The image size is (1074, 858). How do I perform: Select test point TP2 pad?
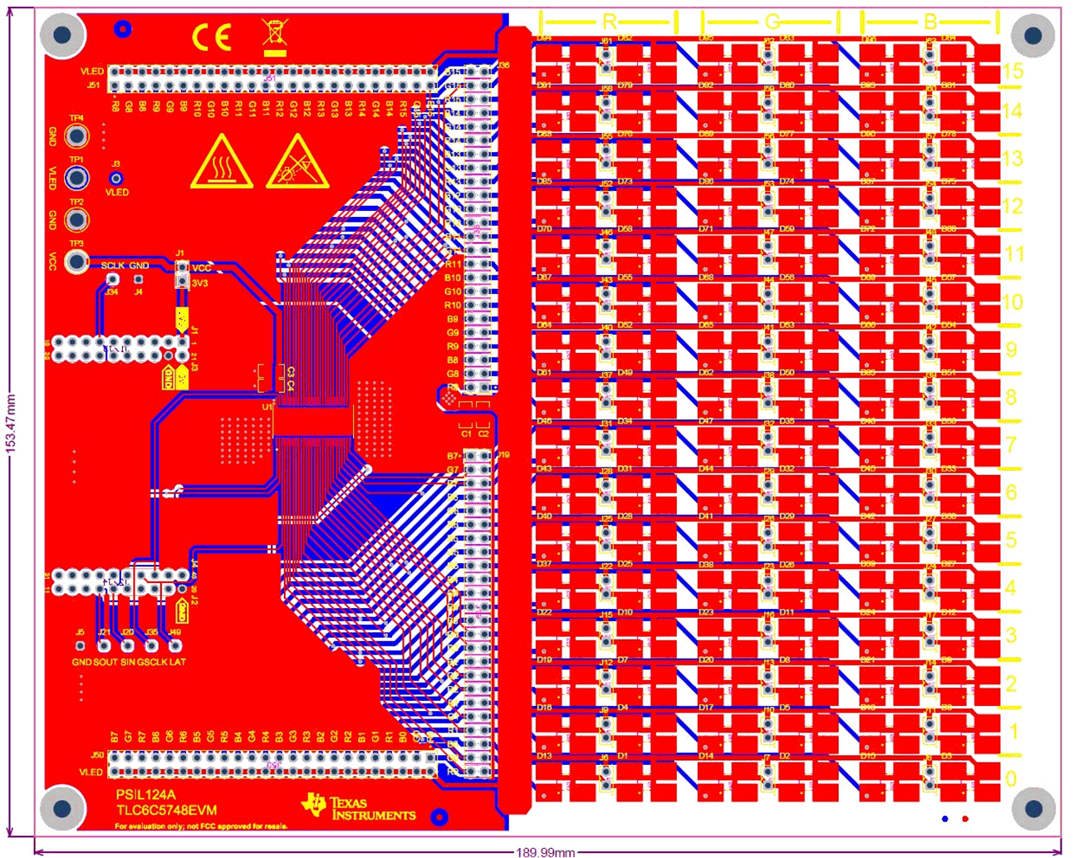(x=76, y=219)
